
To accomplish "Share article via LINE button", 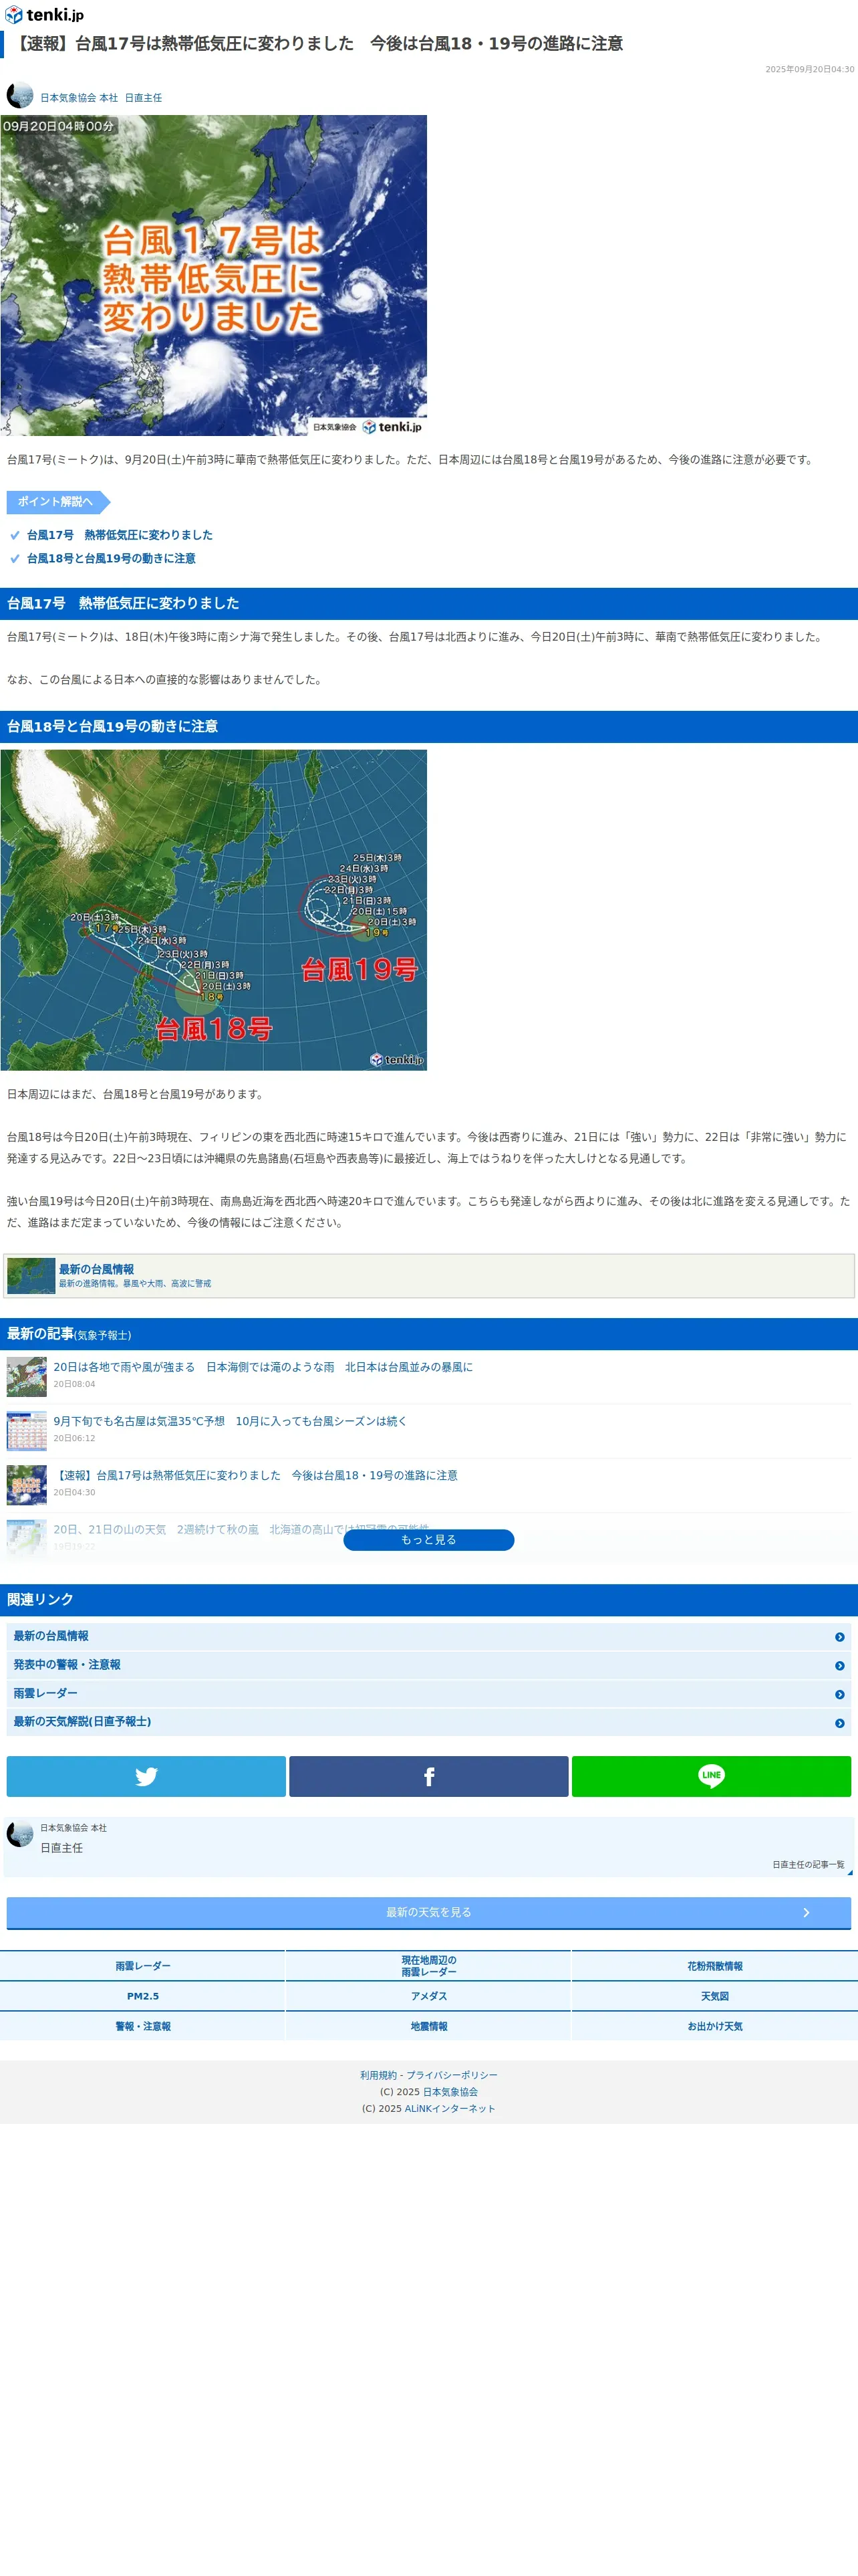I will click(711, 1776).
